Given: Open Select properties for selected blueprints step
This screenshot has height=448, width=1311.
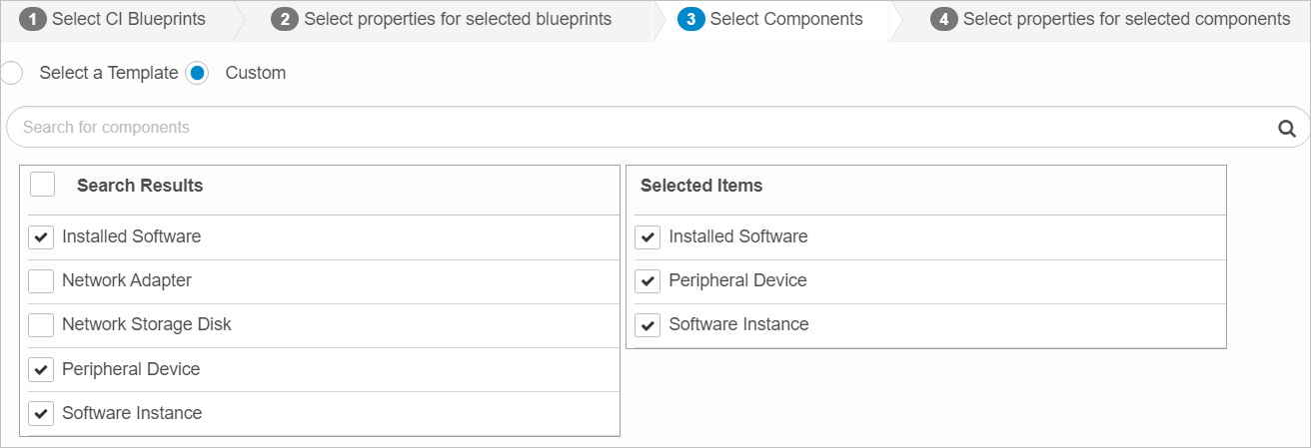Looking at the screenshot, I should pyautogui.click(x=458, y=19).
